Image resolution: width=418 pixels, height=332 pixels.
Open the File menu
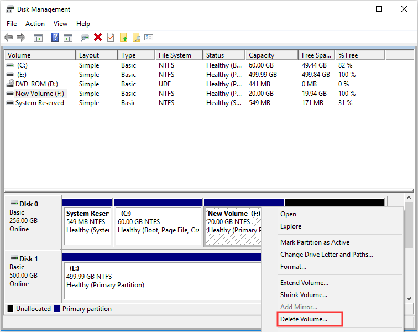tap(12, 24)
